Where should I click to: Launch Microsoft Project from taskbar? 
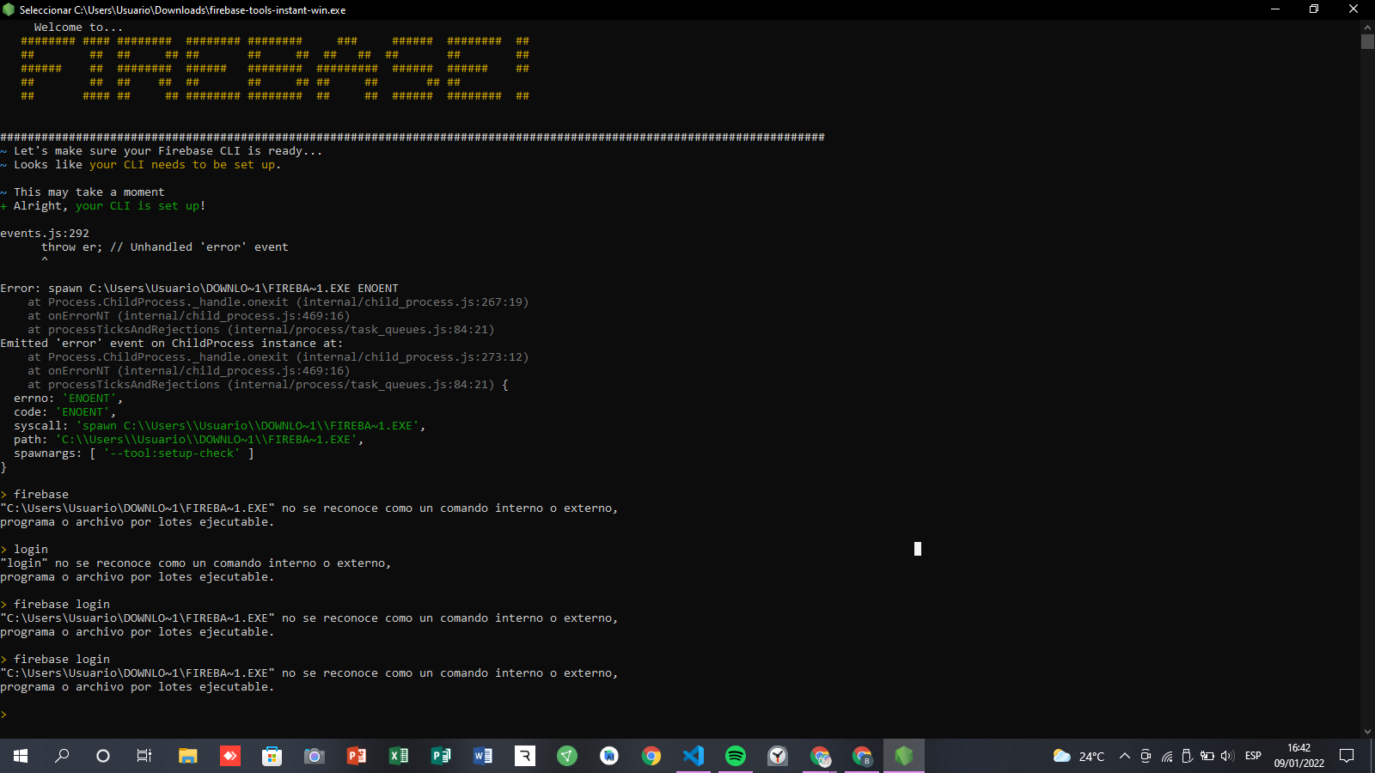[440, 756]
